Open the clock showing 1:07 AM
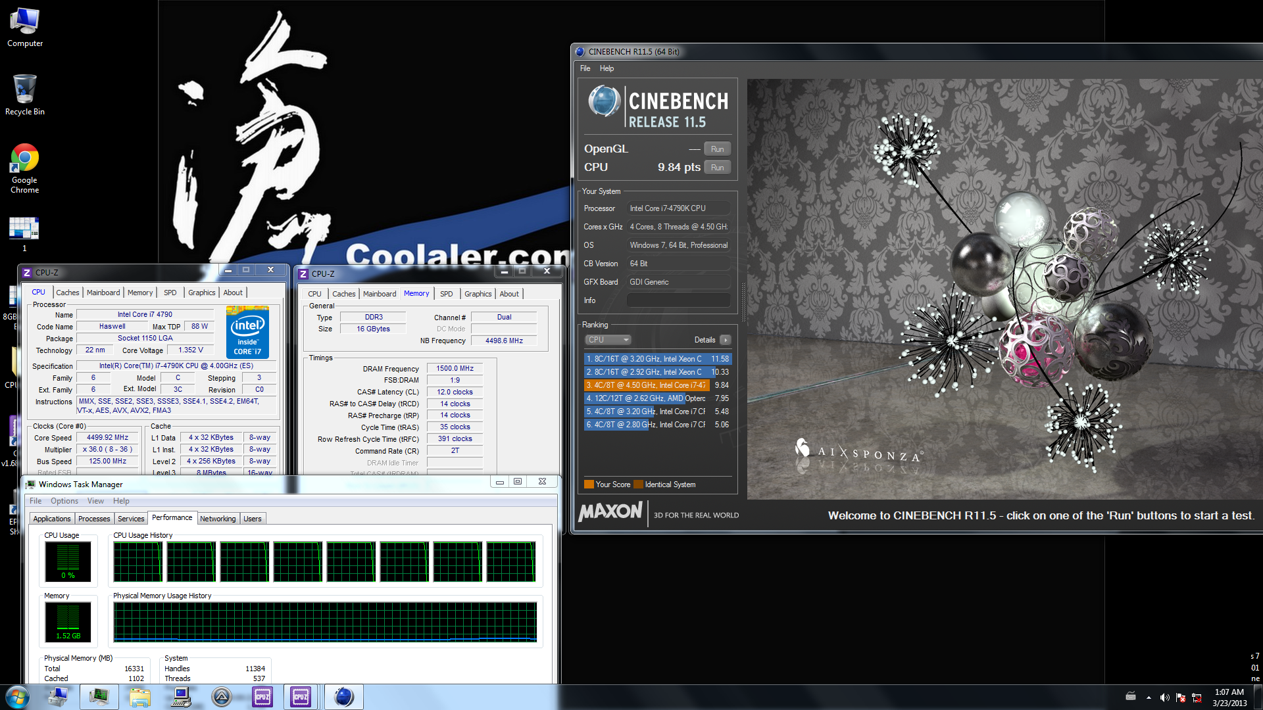The width and height of the screenshot is (1263, 710). [1229, 698]
